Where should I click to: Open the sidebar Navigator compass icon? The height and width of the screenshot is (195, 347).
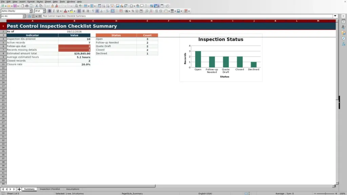344,38
